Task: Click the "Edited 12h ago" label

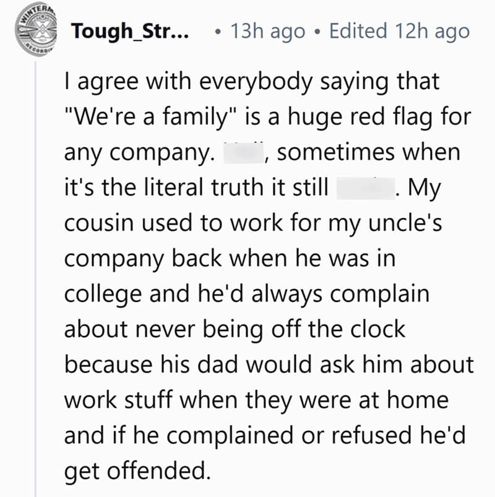Action: [399, 31]
